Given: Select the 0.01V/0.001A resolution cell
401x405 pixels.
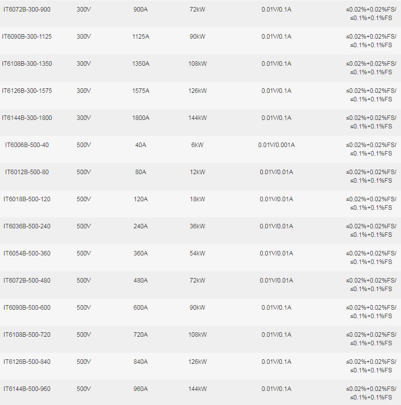Looking at the screenshot, I should (276, 145).
